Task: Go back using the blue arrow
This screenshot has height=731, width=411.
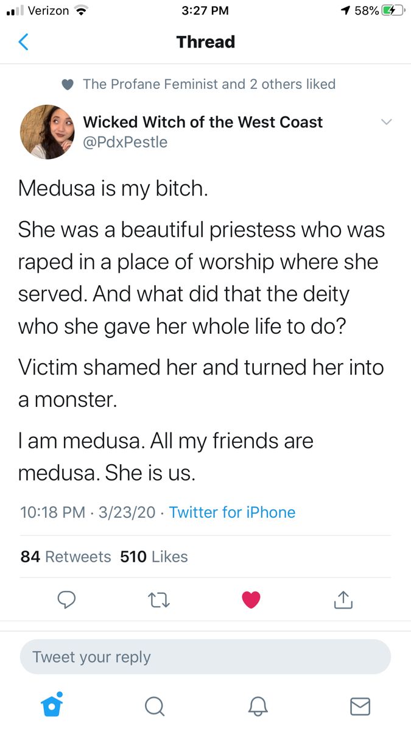Action: point(23,42)
